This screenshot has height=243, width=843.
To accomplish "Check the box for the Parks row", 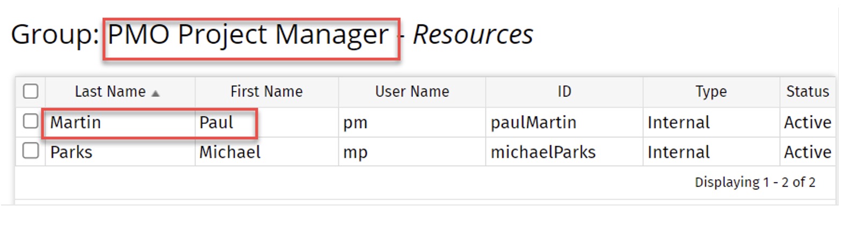I will pyautogui.click(x=31, y=151).
